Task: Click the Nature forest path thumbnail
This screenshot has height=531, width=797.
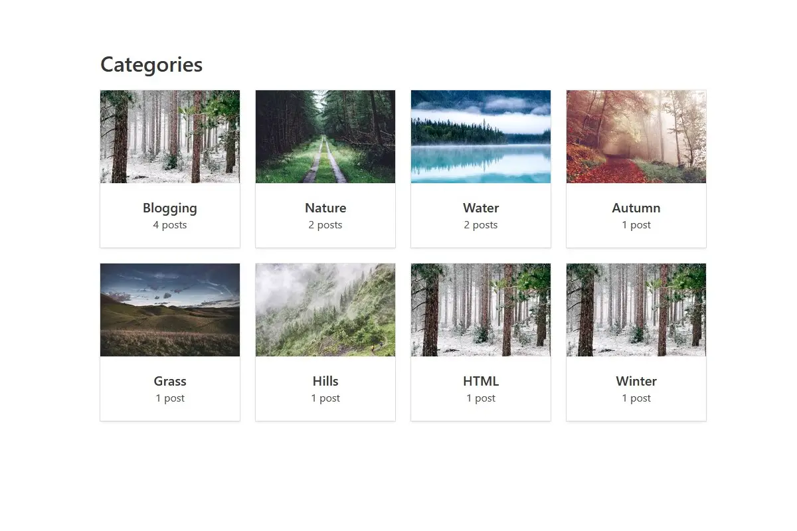Action: [x=325, y=137]
